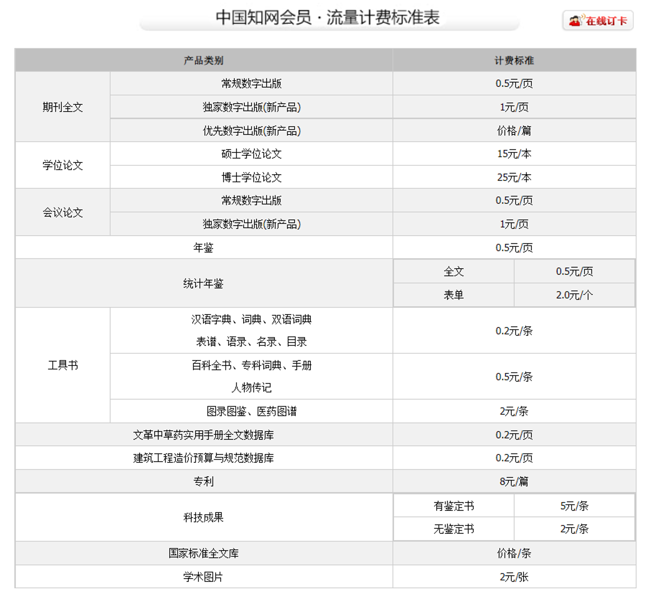
Task: Select the 统计年鉴 cell
Action: pyautogui.click(x=203, y=283)
